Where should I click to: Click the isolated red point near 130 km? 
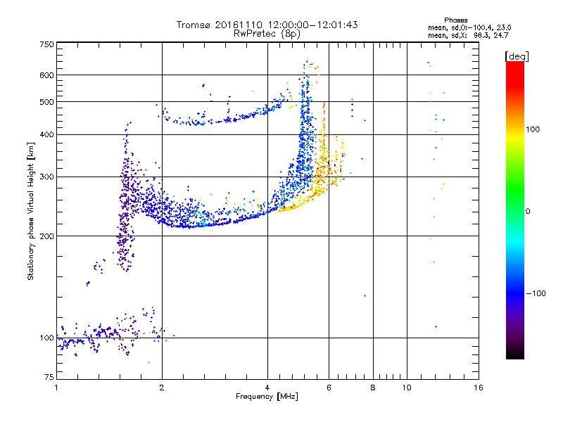point(365,295)
